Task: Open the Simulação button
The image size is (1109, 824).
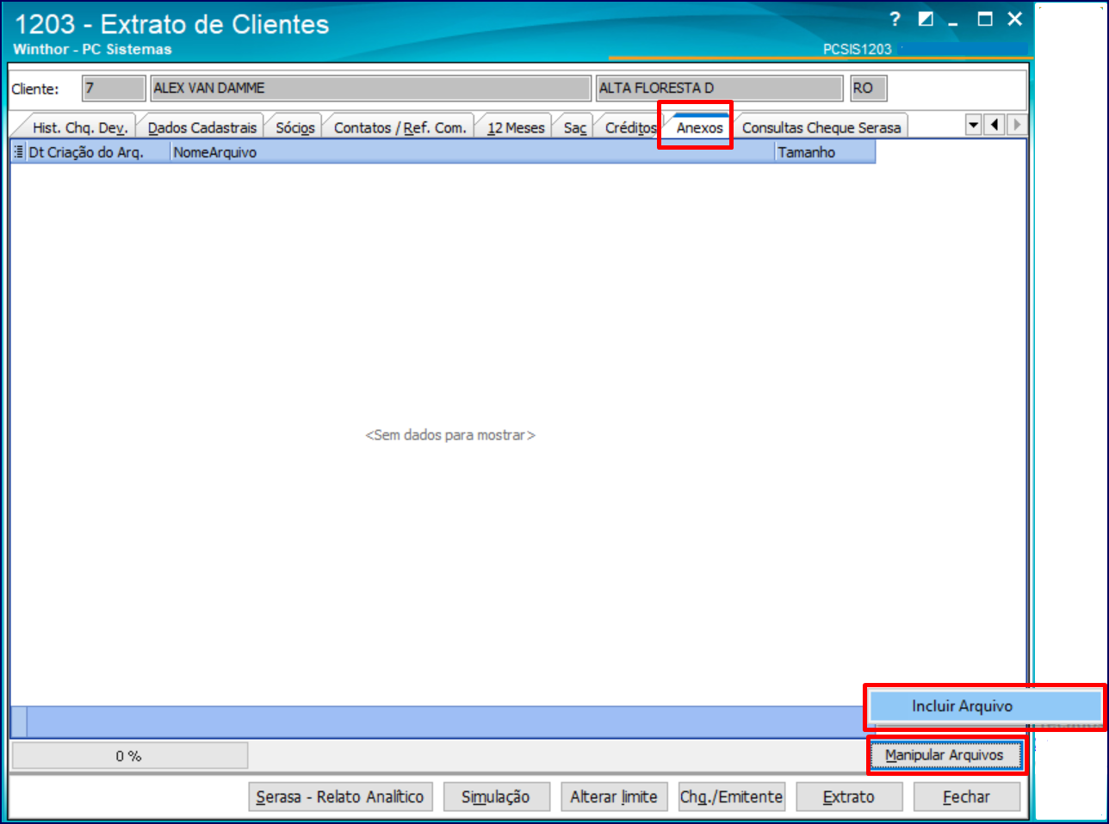Action: [x=496, y=797]
